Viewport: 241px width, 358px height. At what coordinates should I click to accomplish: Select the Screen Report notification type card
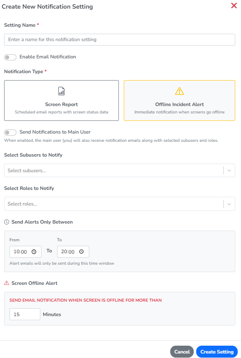(61, 100)
